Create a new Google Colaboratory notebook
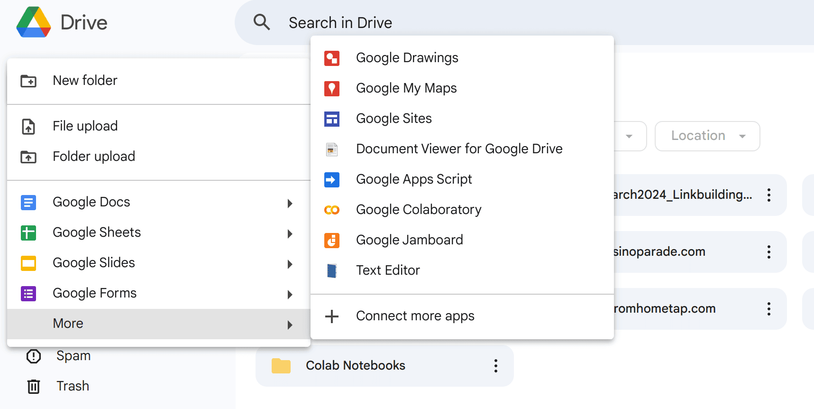 [x=462, y=210]
